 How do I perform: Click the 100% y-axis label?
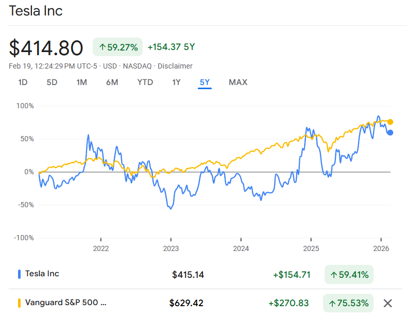[25, 106]
